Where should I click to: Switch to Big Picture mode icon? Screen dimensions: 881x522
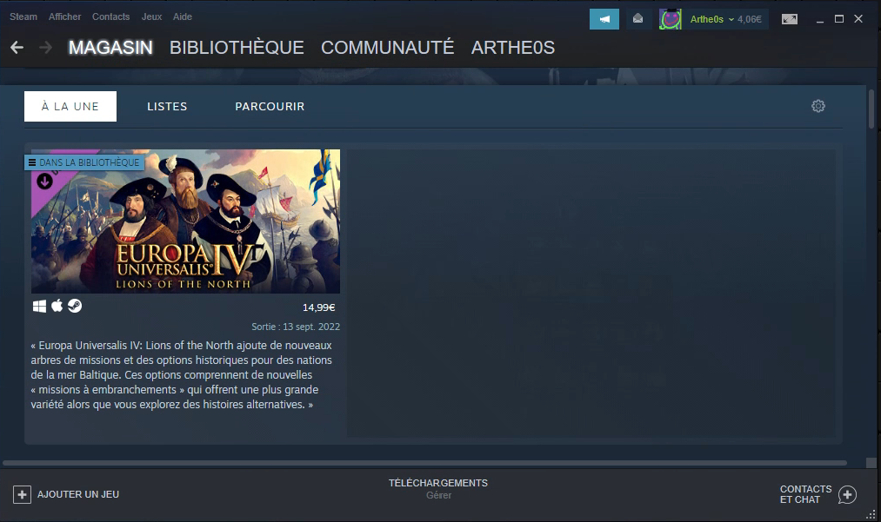pos(790,19)
